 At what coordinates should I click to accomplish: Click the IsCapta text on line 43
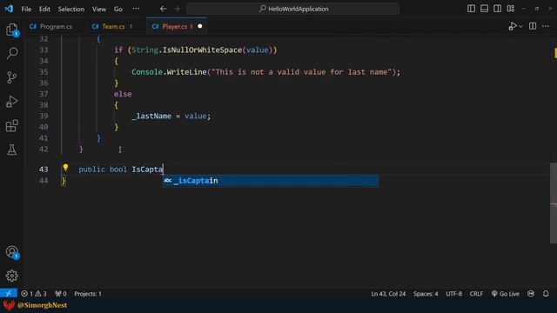[147, 170]
